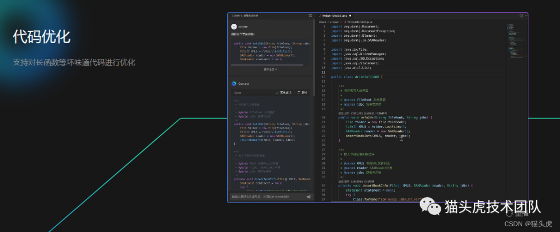Click the Comate panel title
Screen dimensions: 560x232
pos(245,16)
